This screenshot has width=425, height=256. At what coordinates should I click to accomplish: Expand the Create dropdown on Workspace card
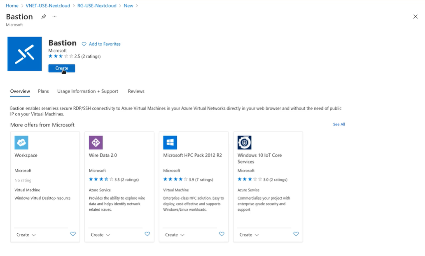(x=26, y=235)
